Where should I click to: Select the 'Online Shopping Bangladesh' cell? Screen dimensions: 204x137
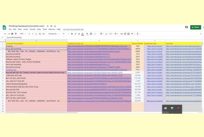coord(36,84)
